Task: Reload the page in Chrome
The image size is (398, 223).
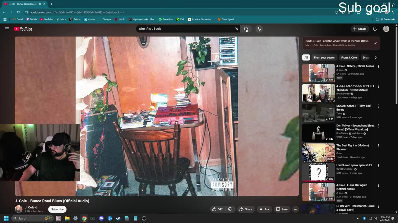Action: tap(18, 12)
